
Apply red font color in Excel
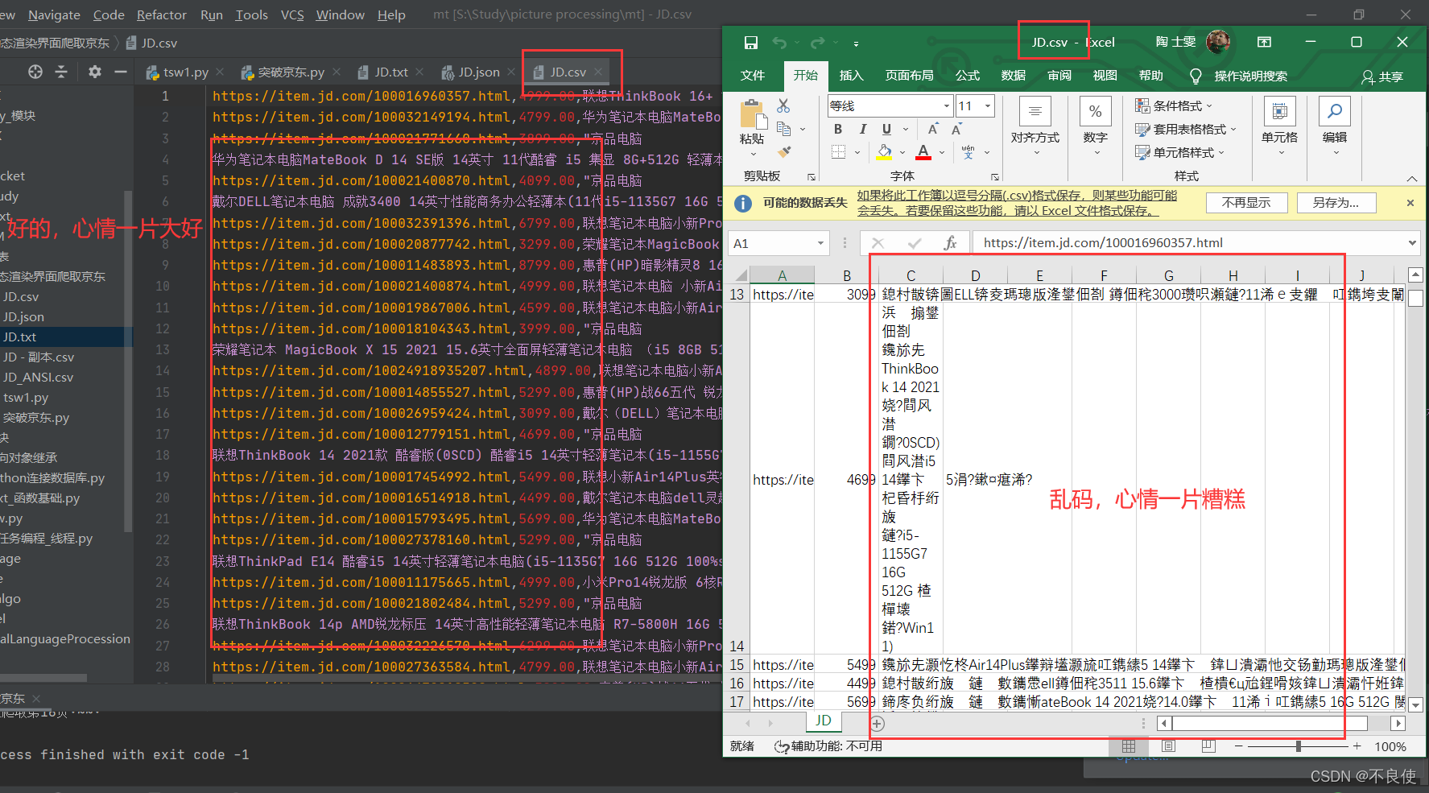pyautogui.click(x=923, y=151)
